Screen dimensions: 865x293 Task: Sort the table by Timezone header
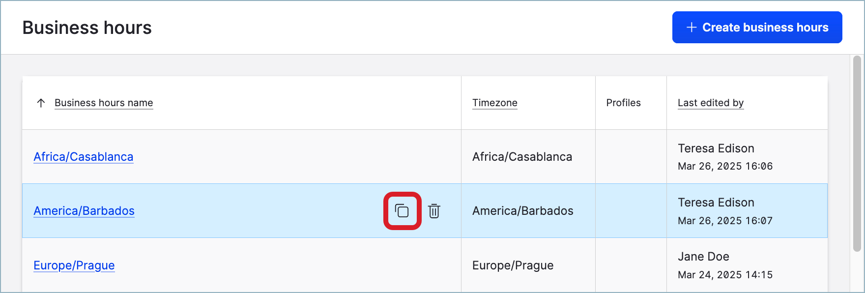[494, 103]
